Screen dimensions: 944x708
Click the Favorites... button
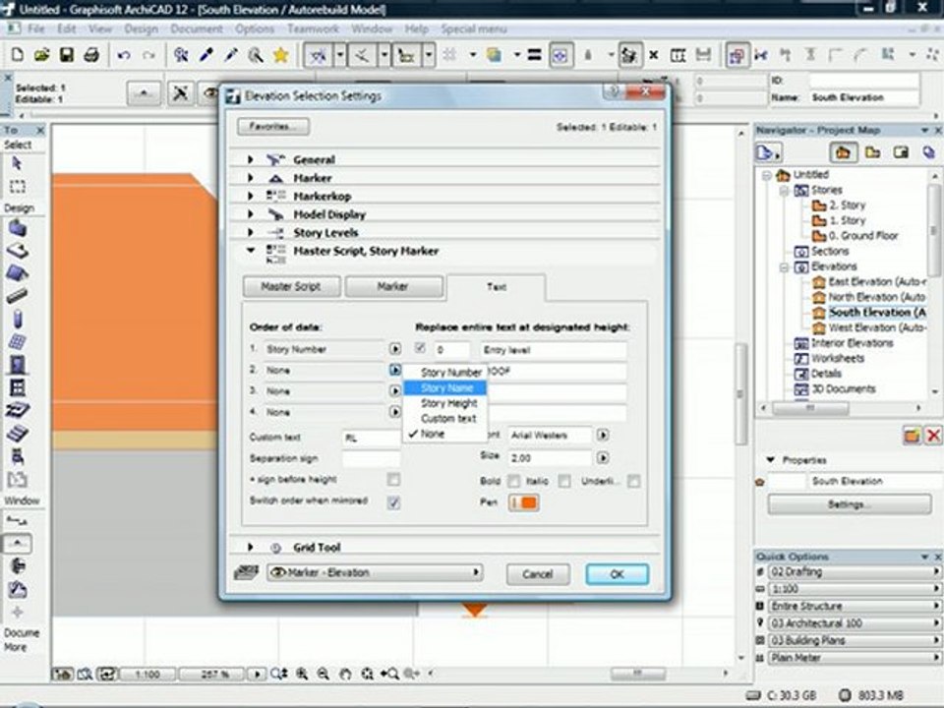[272, 127]
